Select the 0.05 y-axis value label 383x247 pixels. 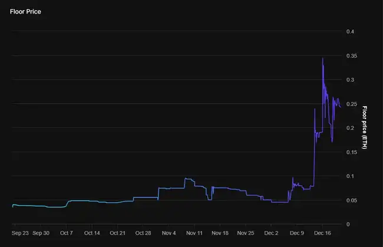(x=351, y=200)
